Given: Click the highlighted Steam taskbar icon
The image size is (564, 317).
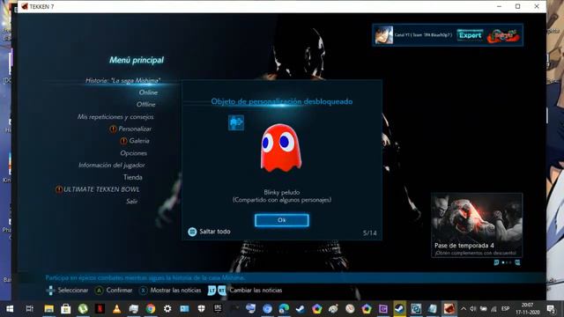Looking at the screenshot, I should [x=399, y=309].
